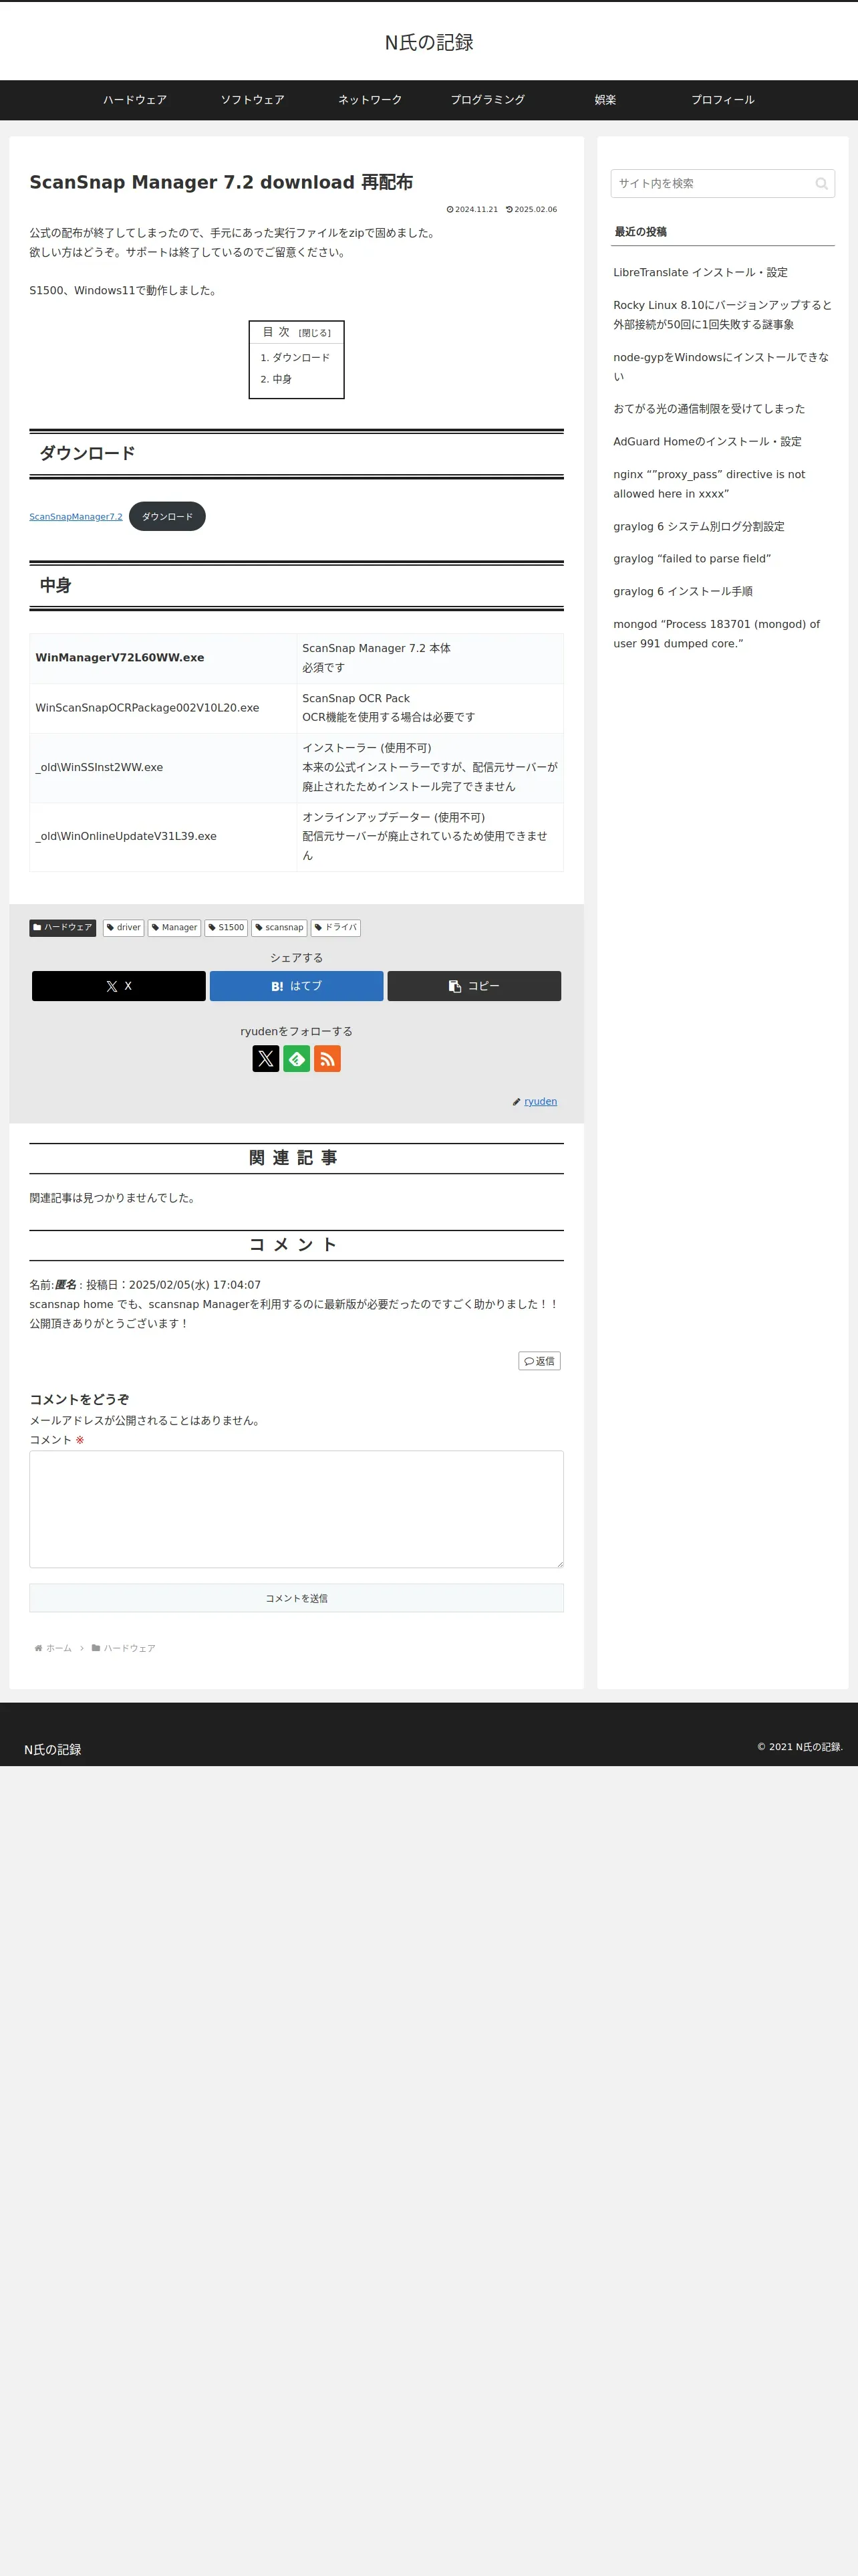Select the driver tag

[124, 928]
